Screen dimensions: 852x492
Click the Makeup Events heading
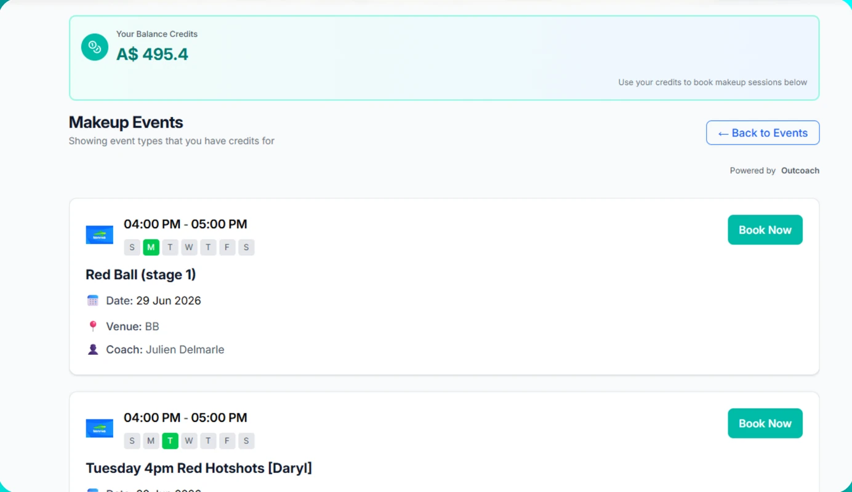tap(126, 122)
